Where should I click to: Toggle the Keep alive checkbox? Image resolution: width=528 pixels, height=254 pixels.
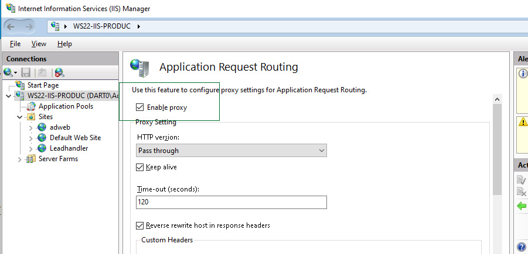139,167
